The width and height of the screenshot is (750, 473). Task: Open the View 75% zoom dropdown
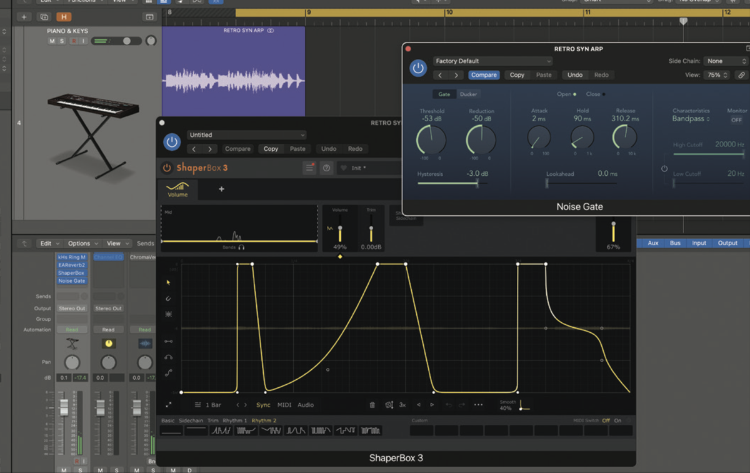pos(716,74)
